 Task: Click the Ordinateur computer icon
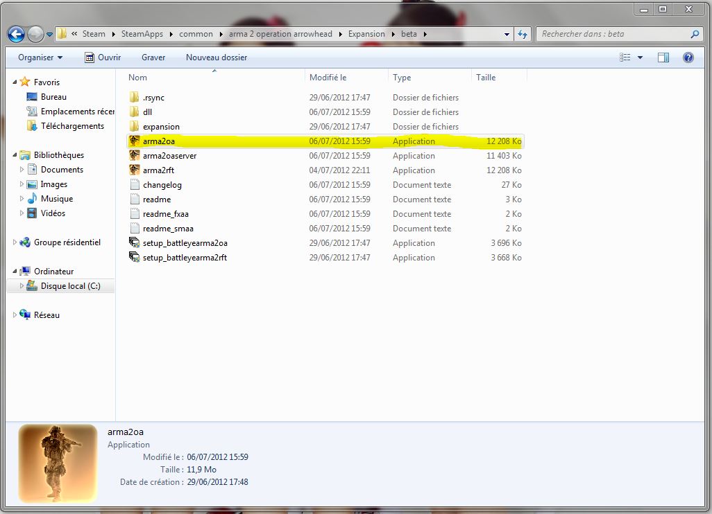click(26, 271)
